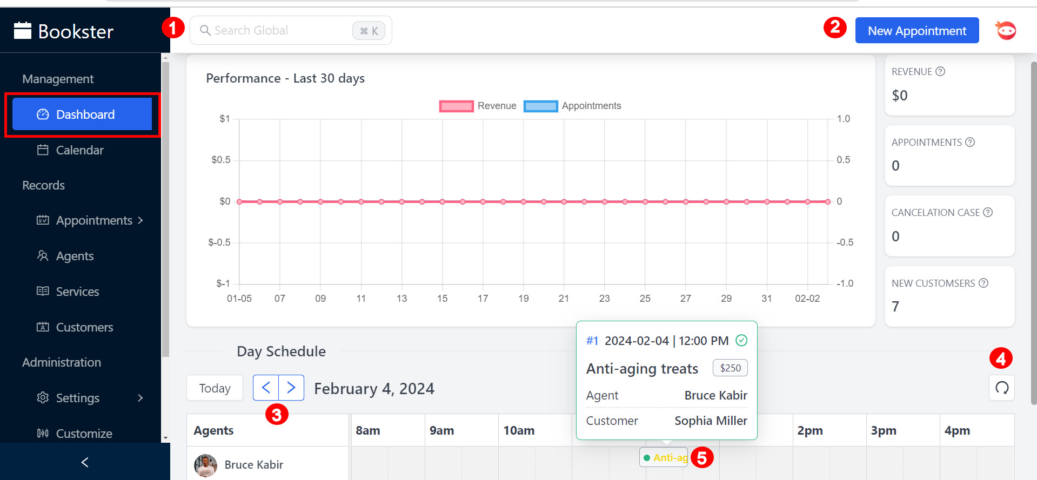This screenshot has height=480, width=1037.
Task: Click the refresh day schedule icon
Action: (1001, 388)
